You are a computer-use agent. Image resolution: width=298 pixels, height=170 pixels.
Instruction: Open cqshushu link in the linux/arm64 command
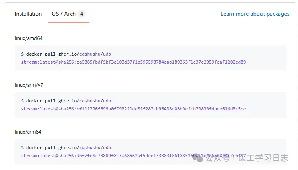[90, 148]
